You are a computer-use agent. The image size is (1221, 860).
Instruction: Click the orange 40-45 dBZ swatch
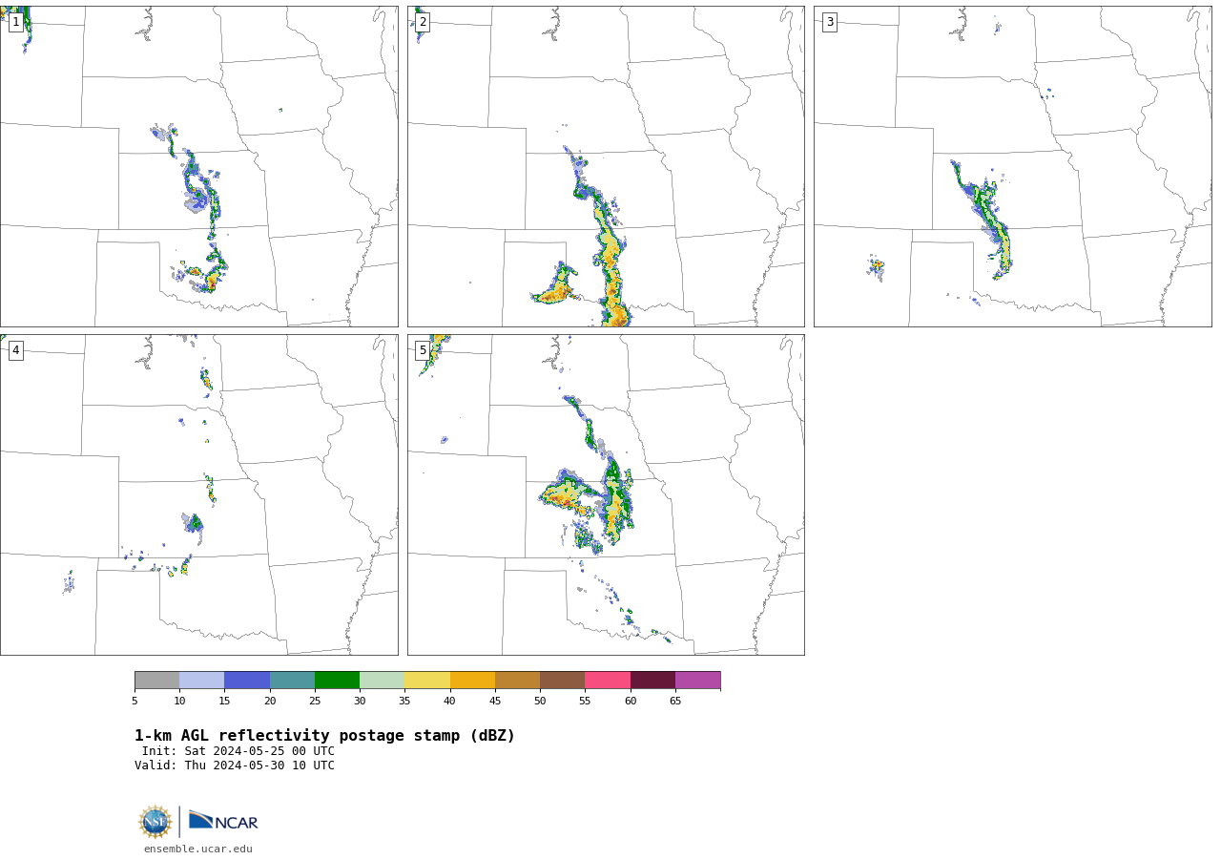click(472, 681)
